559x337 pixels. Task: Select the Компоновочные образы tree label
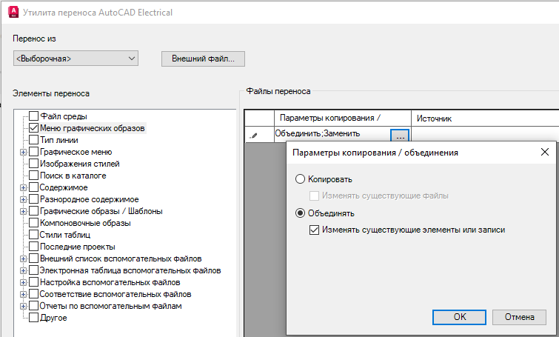[x=85, y=223]
